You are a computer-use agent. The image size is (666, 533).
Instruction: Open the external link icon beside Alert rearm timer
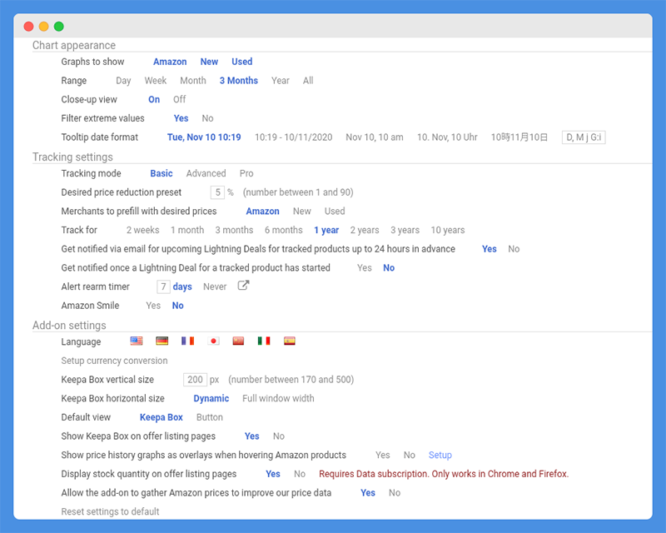(243, 285)
